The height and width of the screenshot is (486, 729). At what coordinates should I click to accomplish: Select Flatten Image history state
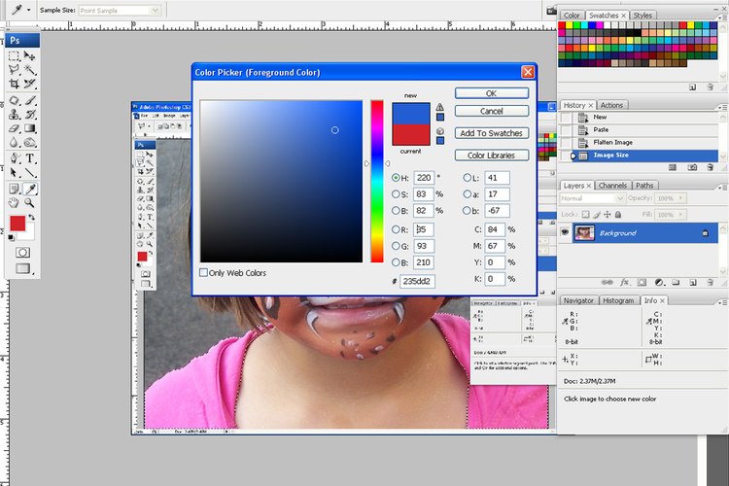640,142
